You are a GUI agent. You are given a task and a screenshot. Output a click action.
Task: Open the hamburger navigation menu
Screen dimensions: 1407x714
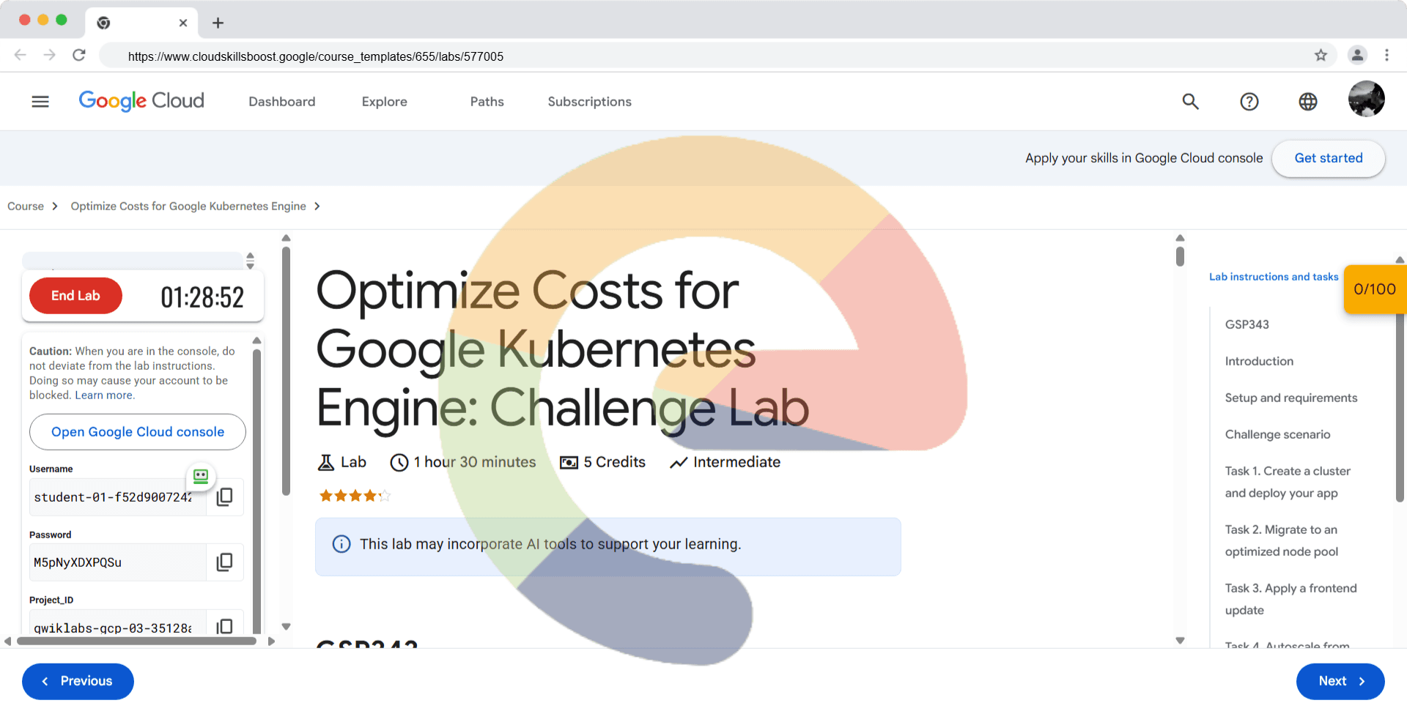(x=40, y=102)
